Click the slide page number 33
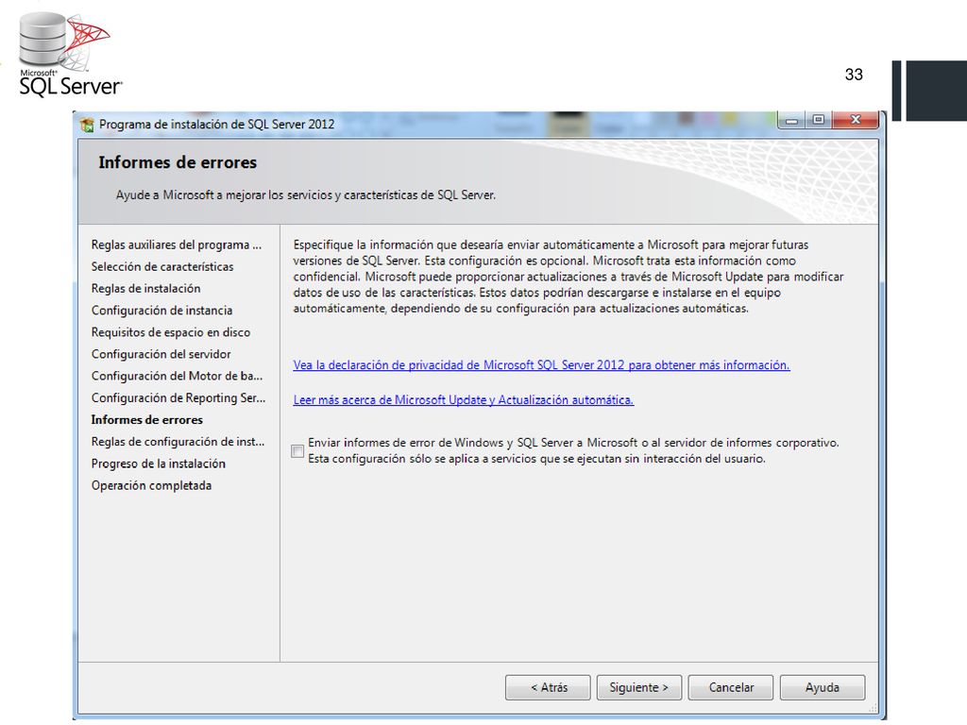967x725 pixels. tap(854, 75)
